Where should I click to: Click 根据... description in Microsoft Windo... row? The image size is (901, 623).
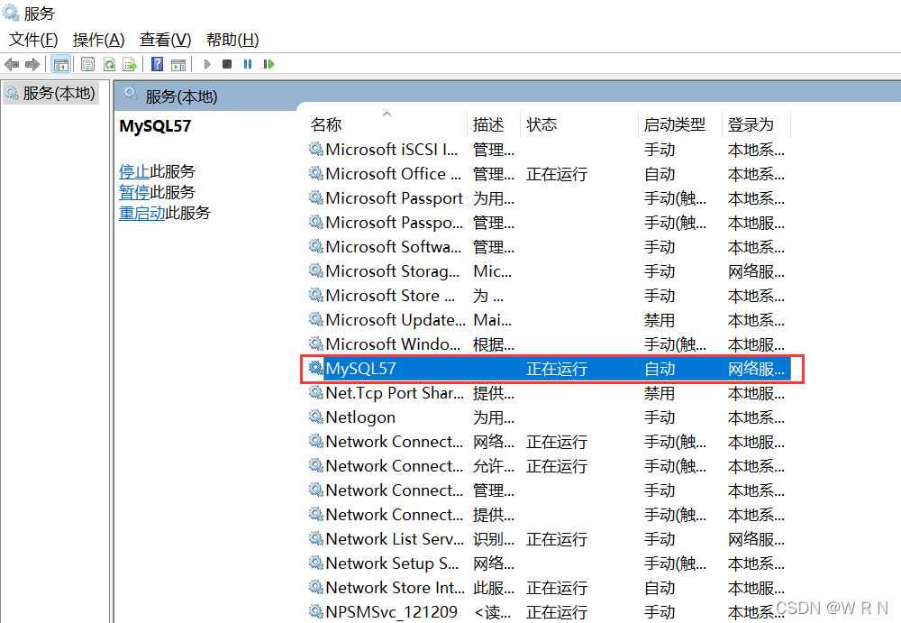(494, 344)
